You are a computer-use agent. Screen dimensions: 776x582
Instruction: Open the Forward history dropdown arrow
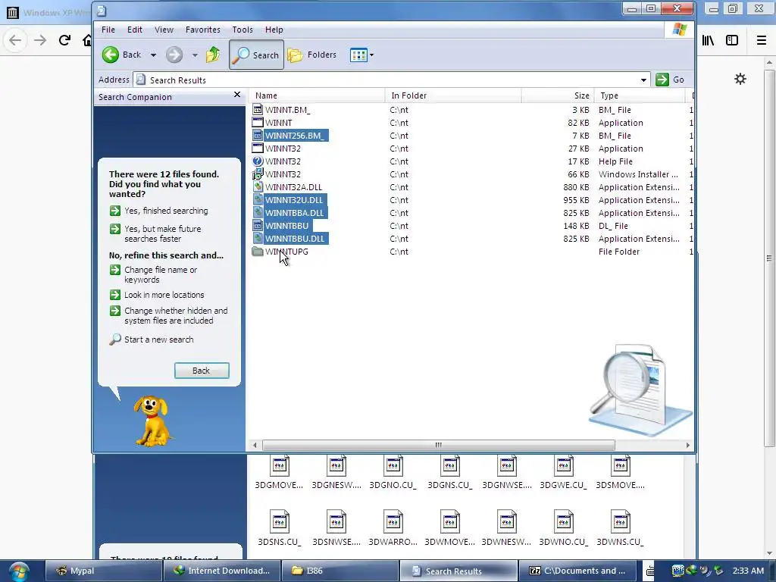click(195, 55)
